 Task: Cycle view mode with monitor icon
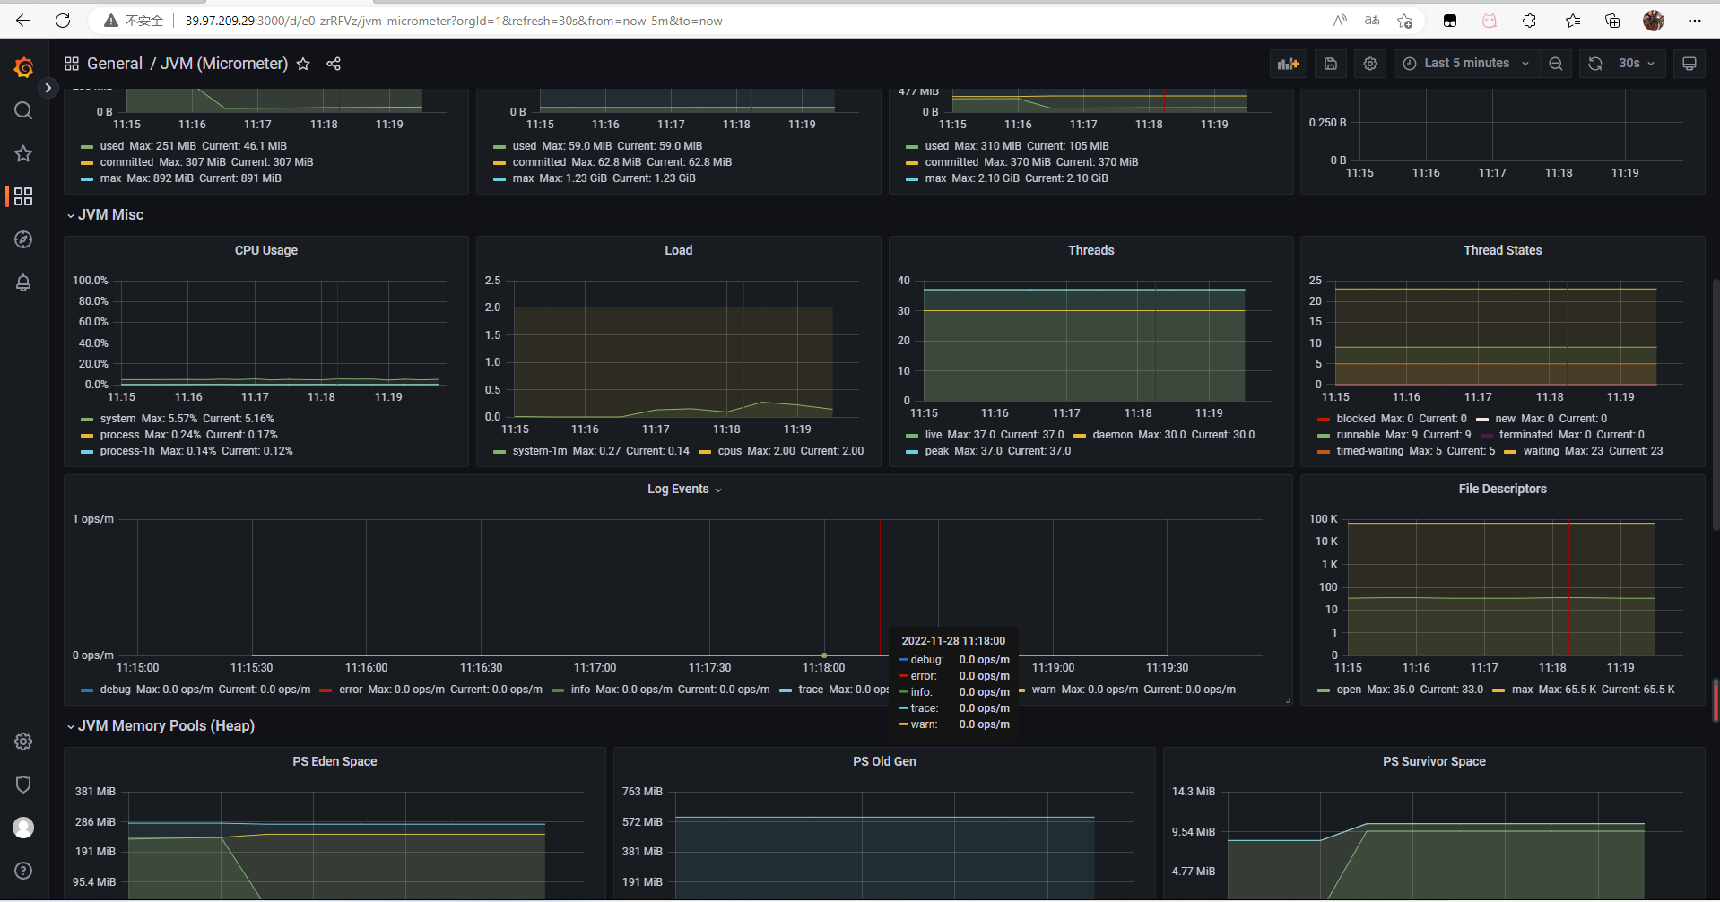coord(1690,64)
